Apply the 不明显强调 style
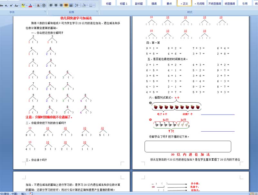The height and width of the screenshot is (195, 258). (x=214, y=4)
